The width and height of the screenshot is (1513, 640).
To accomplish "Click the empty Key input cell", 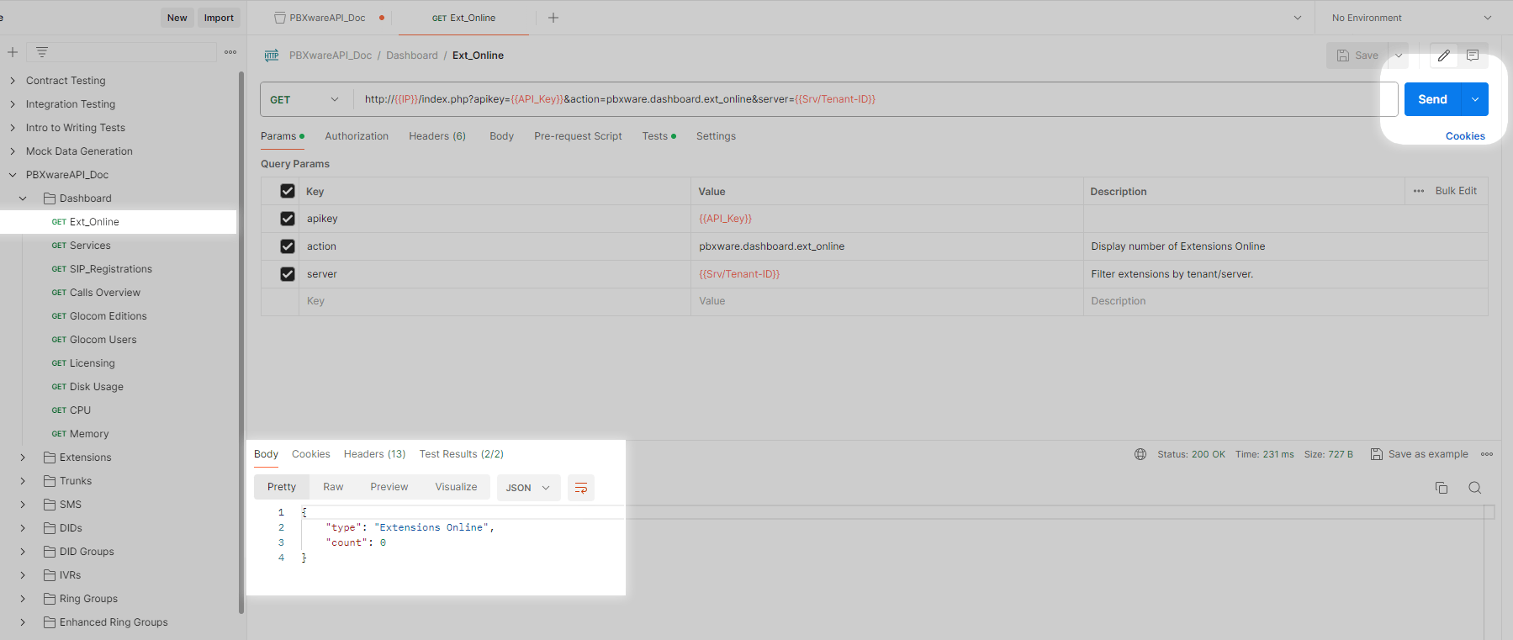I will coord(495,301).
